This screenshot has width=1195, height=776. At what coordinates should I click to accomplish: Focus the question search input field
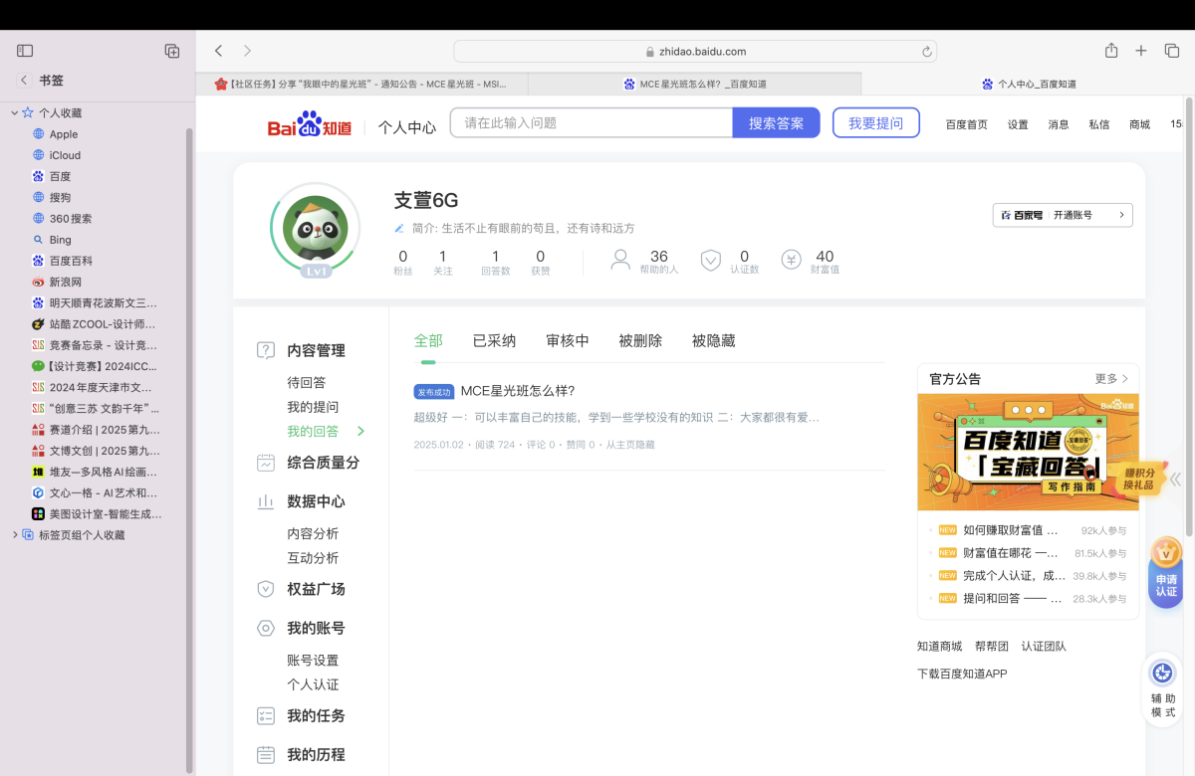coord(592,123)
